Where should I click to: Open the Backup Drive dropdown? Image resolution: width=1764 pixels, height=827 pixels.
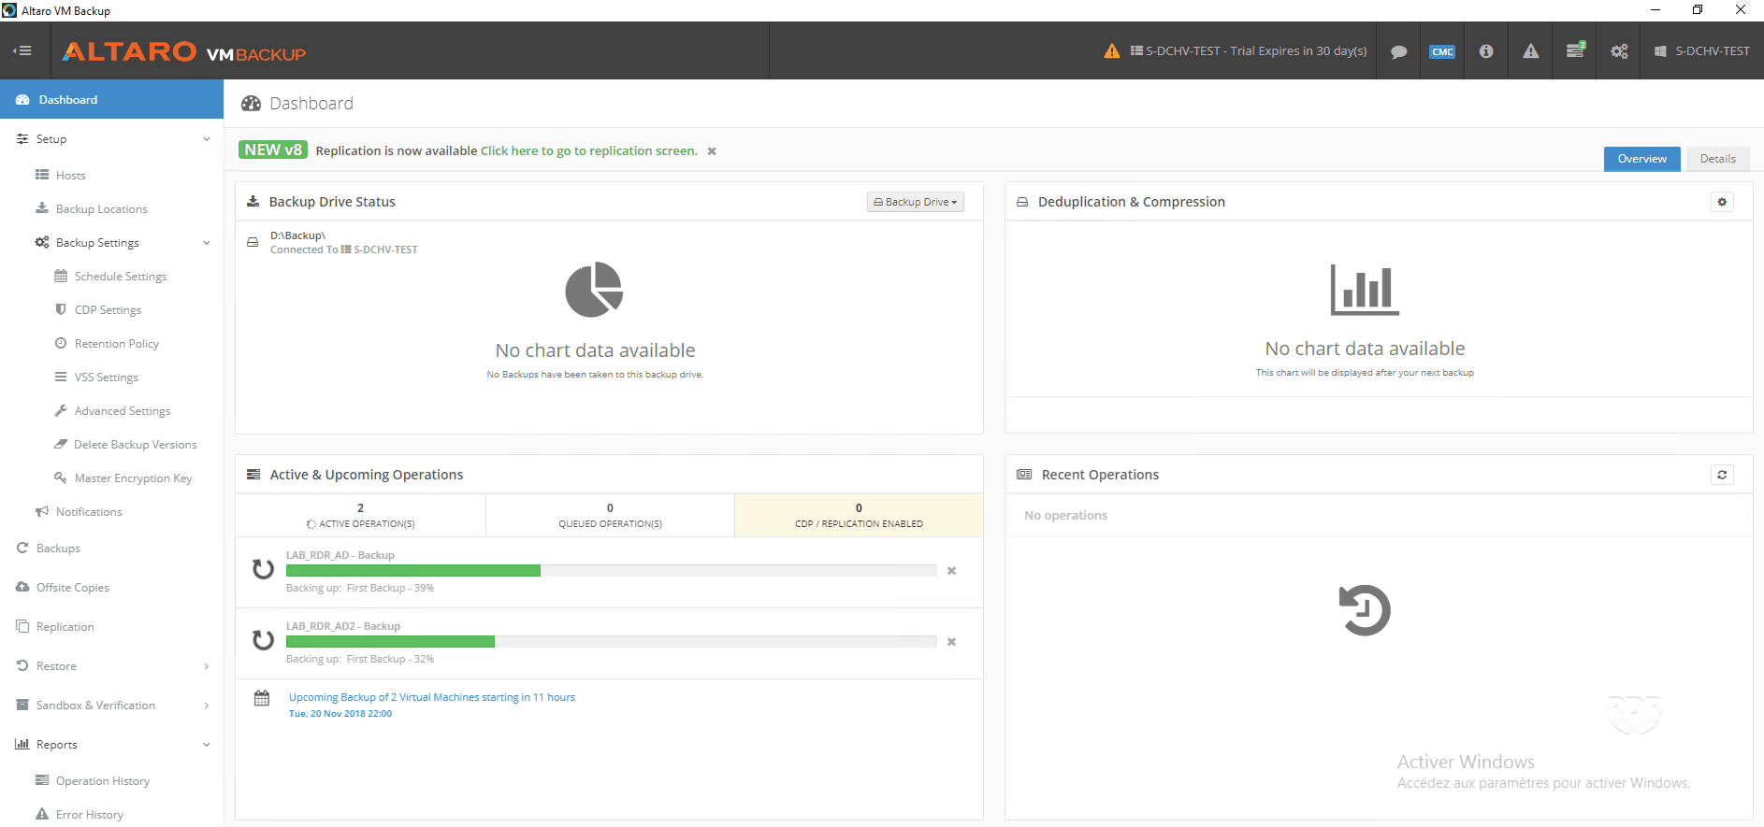click(x=915, y=202)
